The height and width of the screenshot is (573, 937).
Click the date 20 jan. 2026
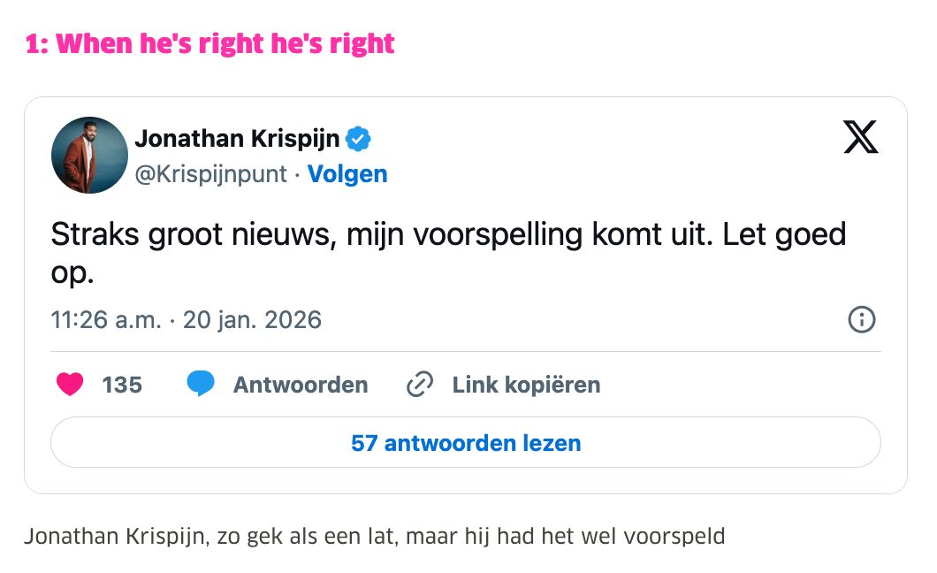point(252,319)
